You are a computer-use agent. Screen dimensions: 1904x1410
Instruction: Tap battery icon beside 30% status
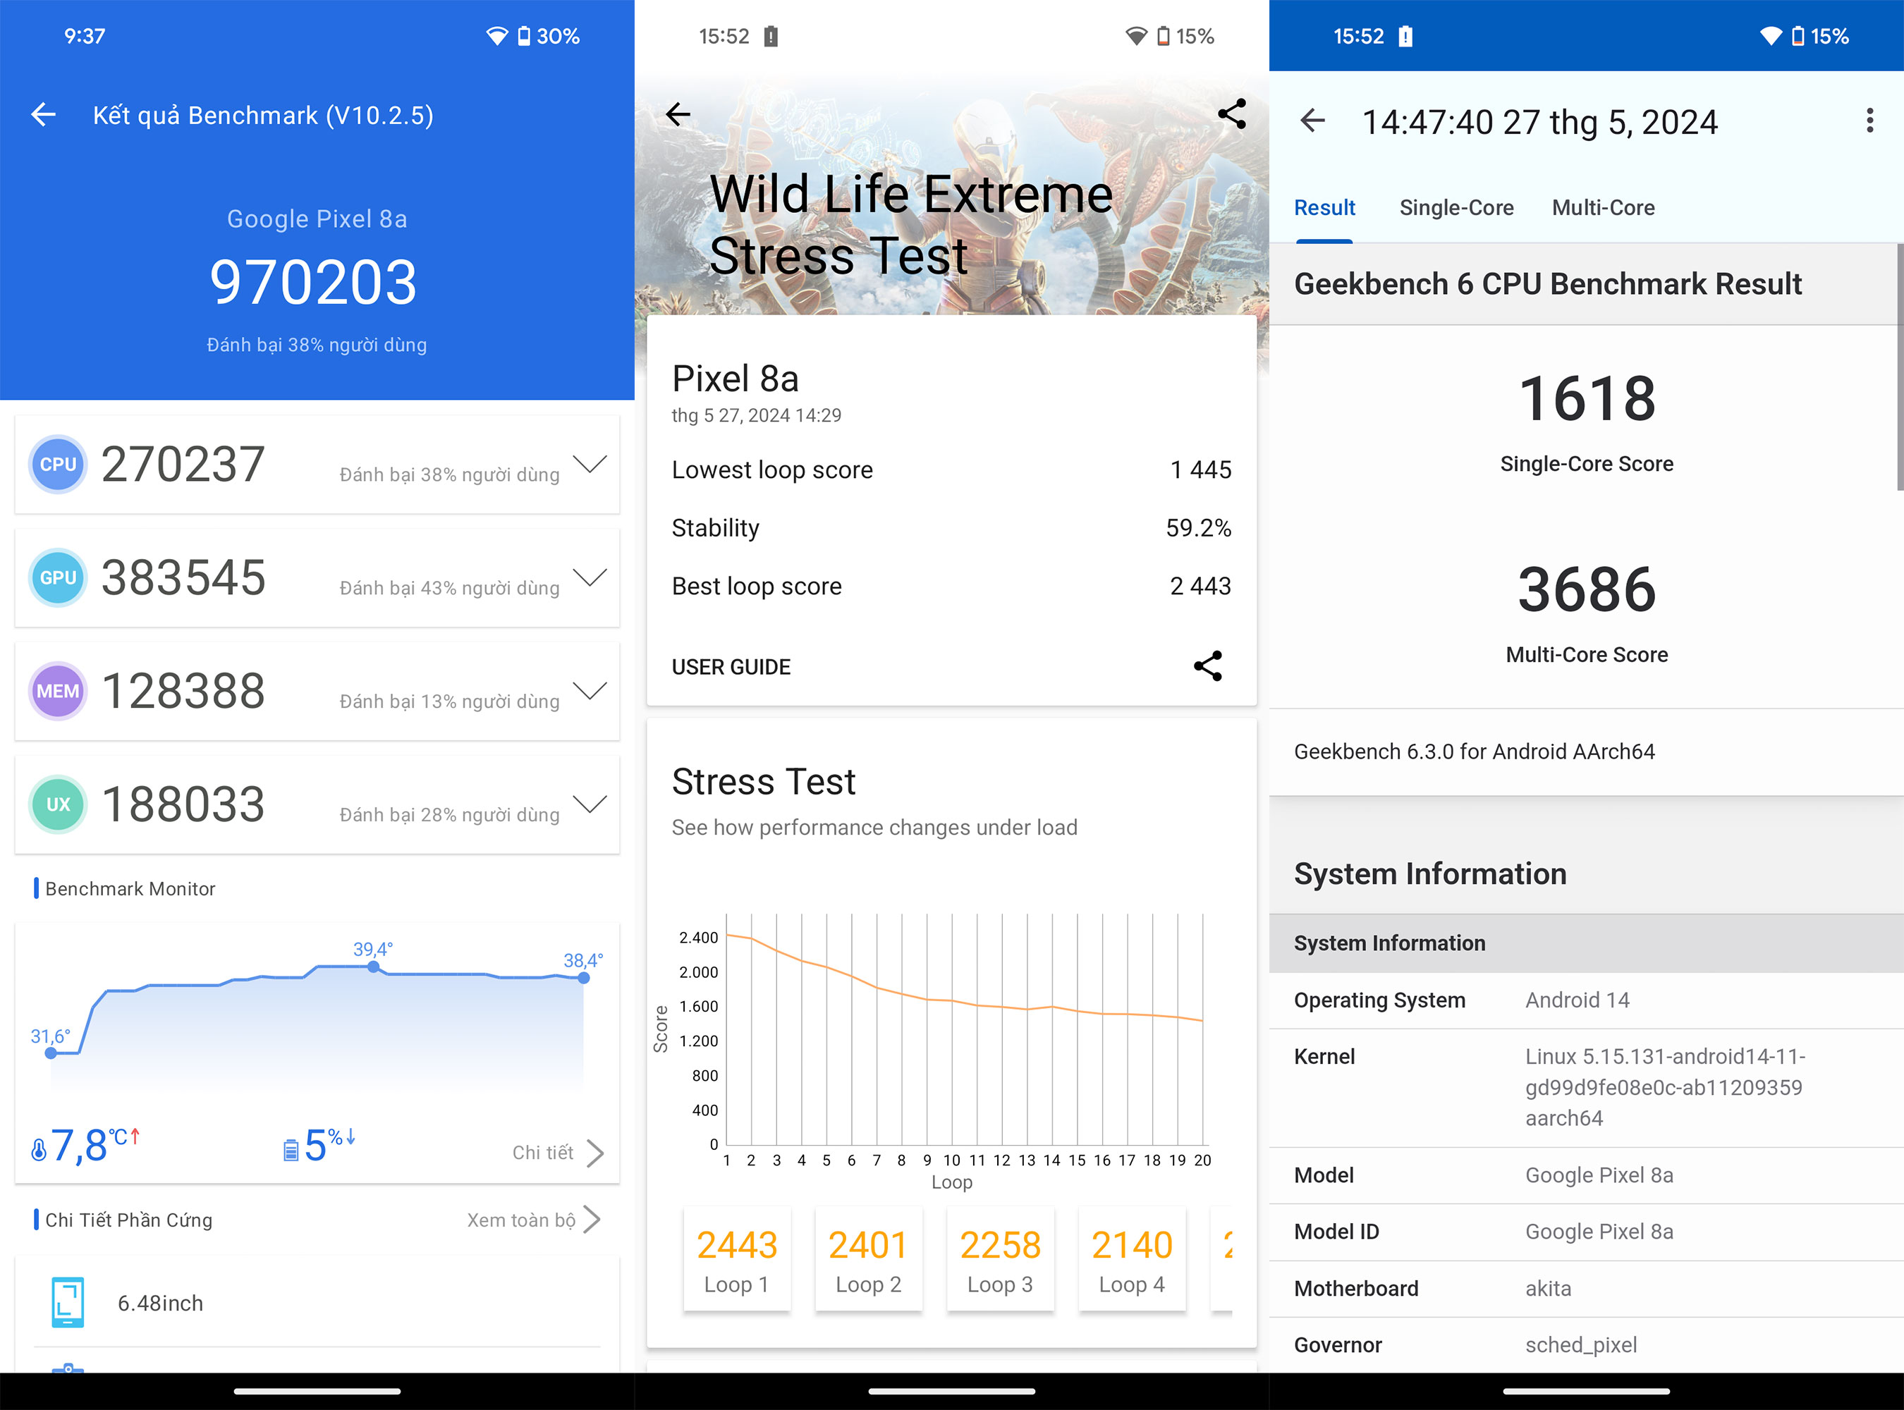[524, 36]
